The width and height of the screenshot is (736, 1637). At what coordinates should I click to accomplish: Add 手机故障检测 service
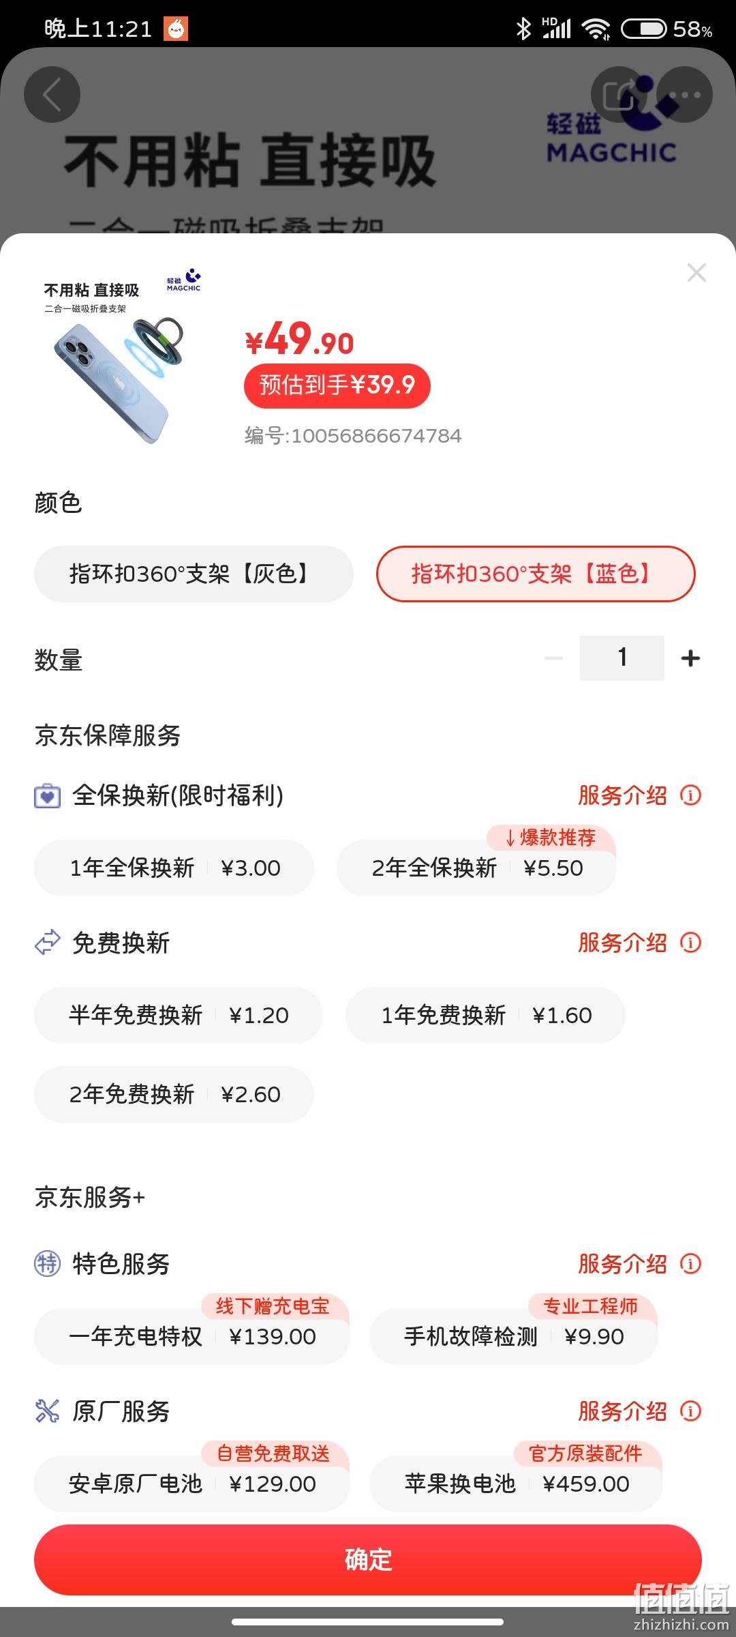pos(514,1336)
